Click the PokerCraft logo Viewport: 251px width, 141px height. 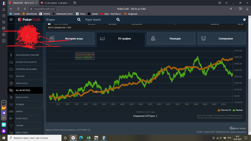tap(29, 19)
